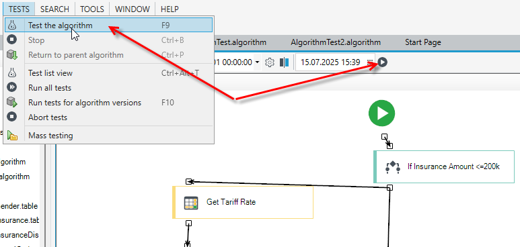
Task: Select the green Start node on the canvas
Action: [x=381, y=113]
